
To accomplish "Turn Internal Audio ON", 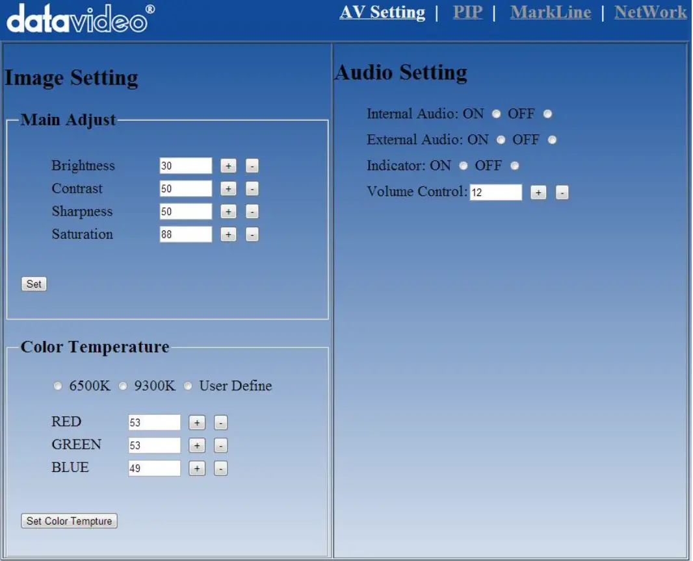I will pyautogui.click(x=496, y=114).
